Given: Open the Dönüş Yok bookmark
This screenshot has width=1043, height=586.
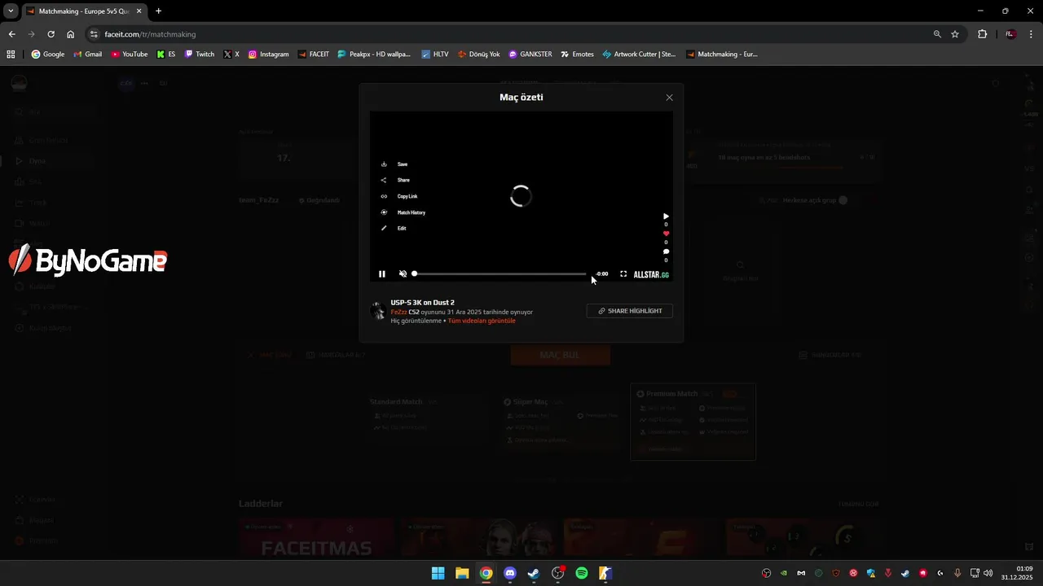Looking at the screenshot, I should pyautogui.click(x=478, y=55).
